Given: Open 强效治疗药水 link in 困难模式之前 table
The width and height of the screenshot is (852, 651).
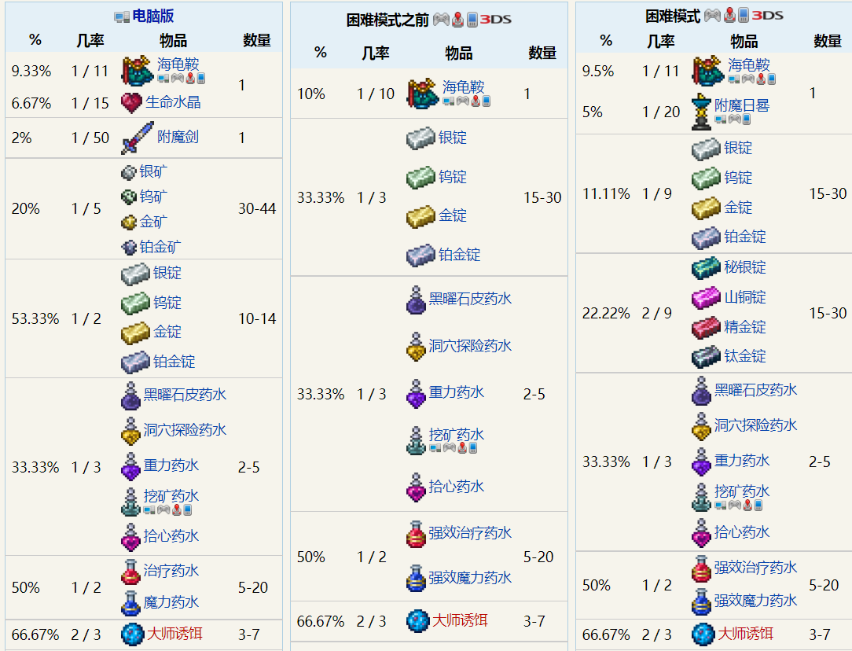Looking at the screenshot, I should (x=469, y=533).
